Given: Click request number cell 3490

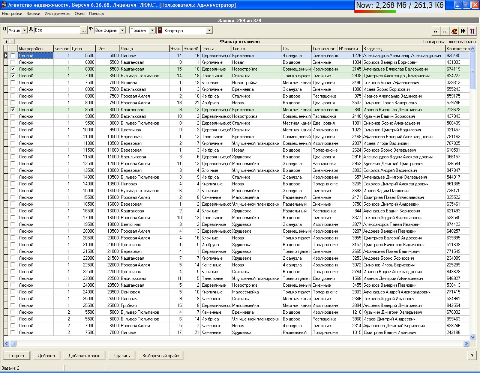Looking at the screenshot, I should point(350,83).
